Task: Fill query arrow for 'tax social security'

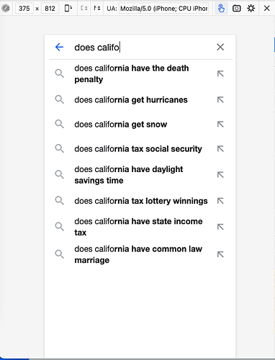Action: pyautogui.click(x=220, y=149)
